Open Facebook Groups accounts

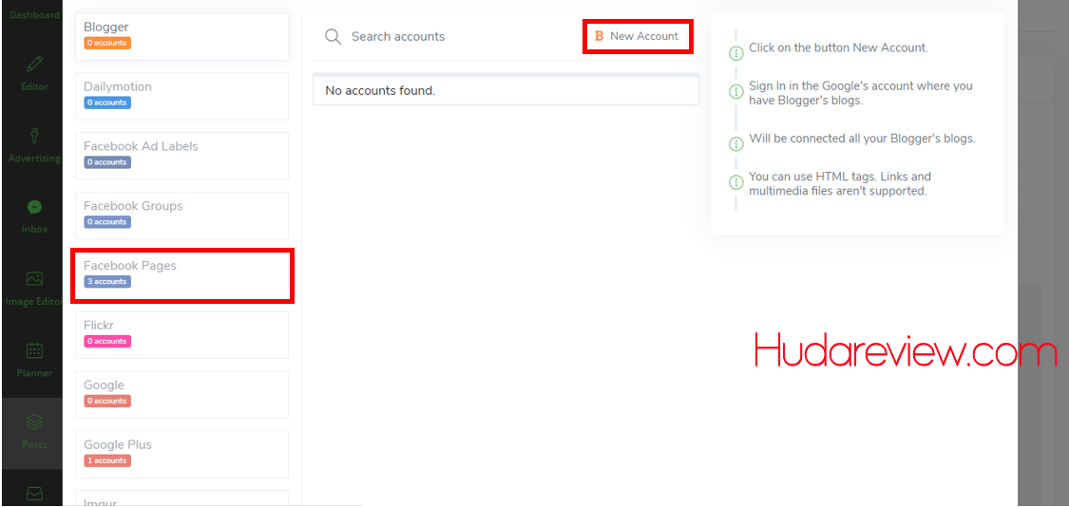point(181,215)
